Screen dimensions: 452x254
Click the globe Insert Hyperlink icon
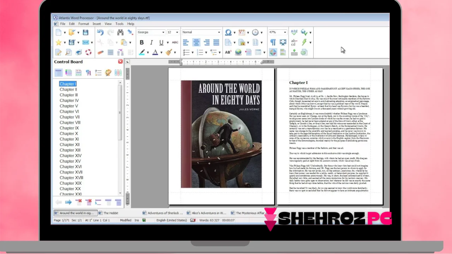pyautogui.click(x=238, y=52)
